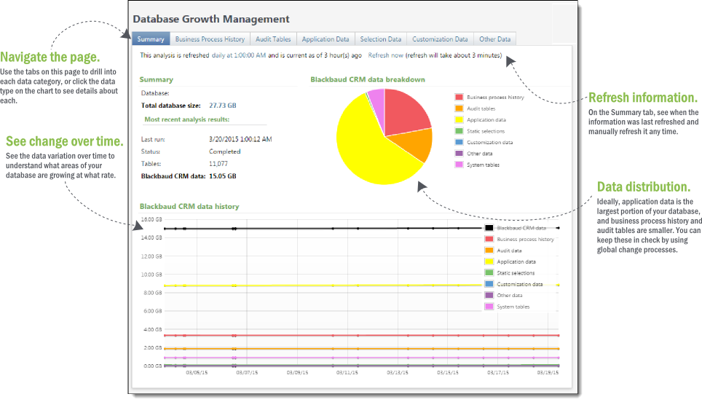702x402 pixels.
Task: Click the 'Most recent analysis results:' heading
Action: (x=186, y=119)
